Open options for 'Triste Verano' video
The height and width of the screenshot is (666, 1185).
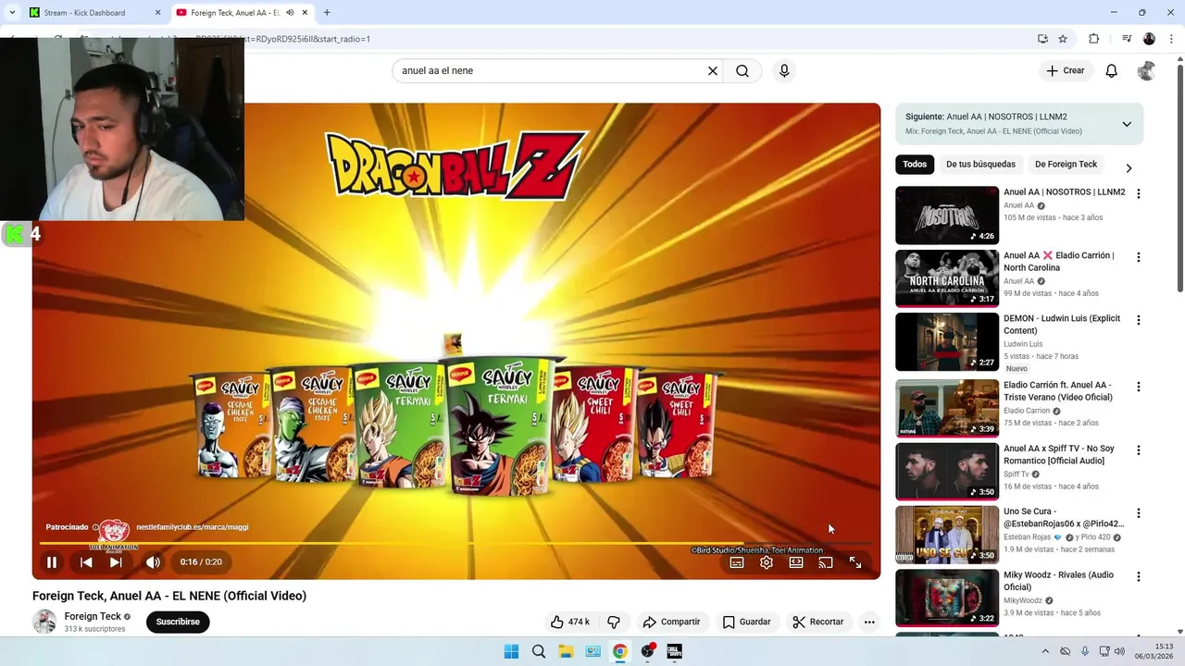coord(1139,387)
